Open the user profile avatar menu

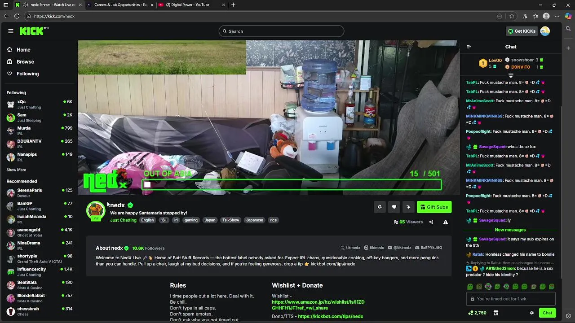(x=545, y=31)
